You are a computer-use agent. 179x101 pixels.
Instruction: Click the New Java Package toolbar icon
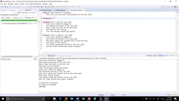pyautogui.click(x=46, y=7)
